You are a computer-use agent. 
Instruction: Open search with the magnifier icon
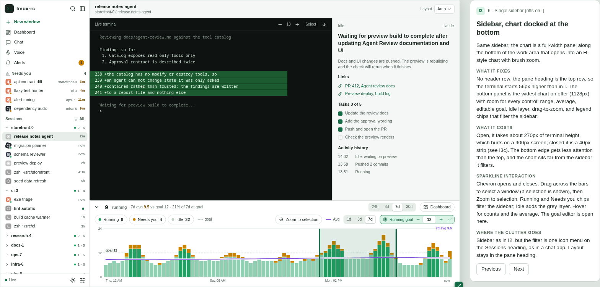tap(73, 9)
